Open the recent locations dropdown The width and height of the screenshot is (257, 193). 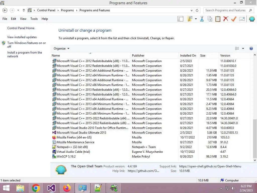point(18,10)
